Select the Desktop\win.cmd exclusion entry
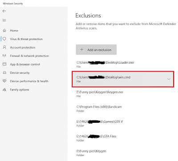Viewport: 178px width, 161px height. click(123, 79)
